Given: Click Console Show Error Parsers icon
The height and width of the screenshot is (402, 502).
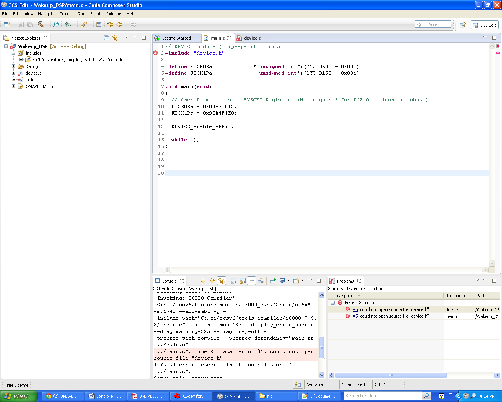Looking at the screenshot, I should coord(234,281).
